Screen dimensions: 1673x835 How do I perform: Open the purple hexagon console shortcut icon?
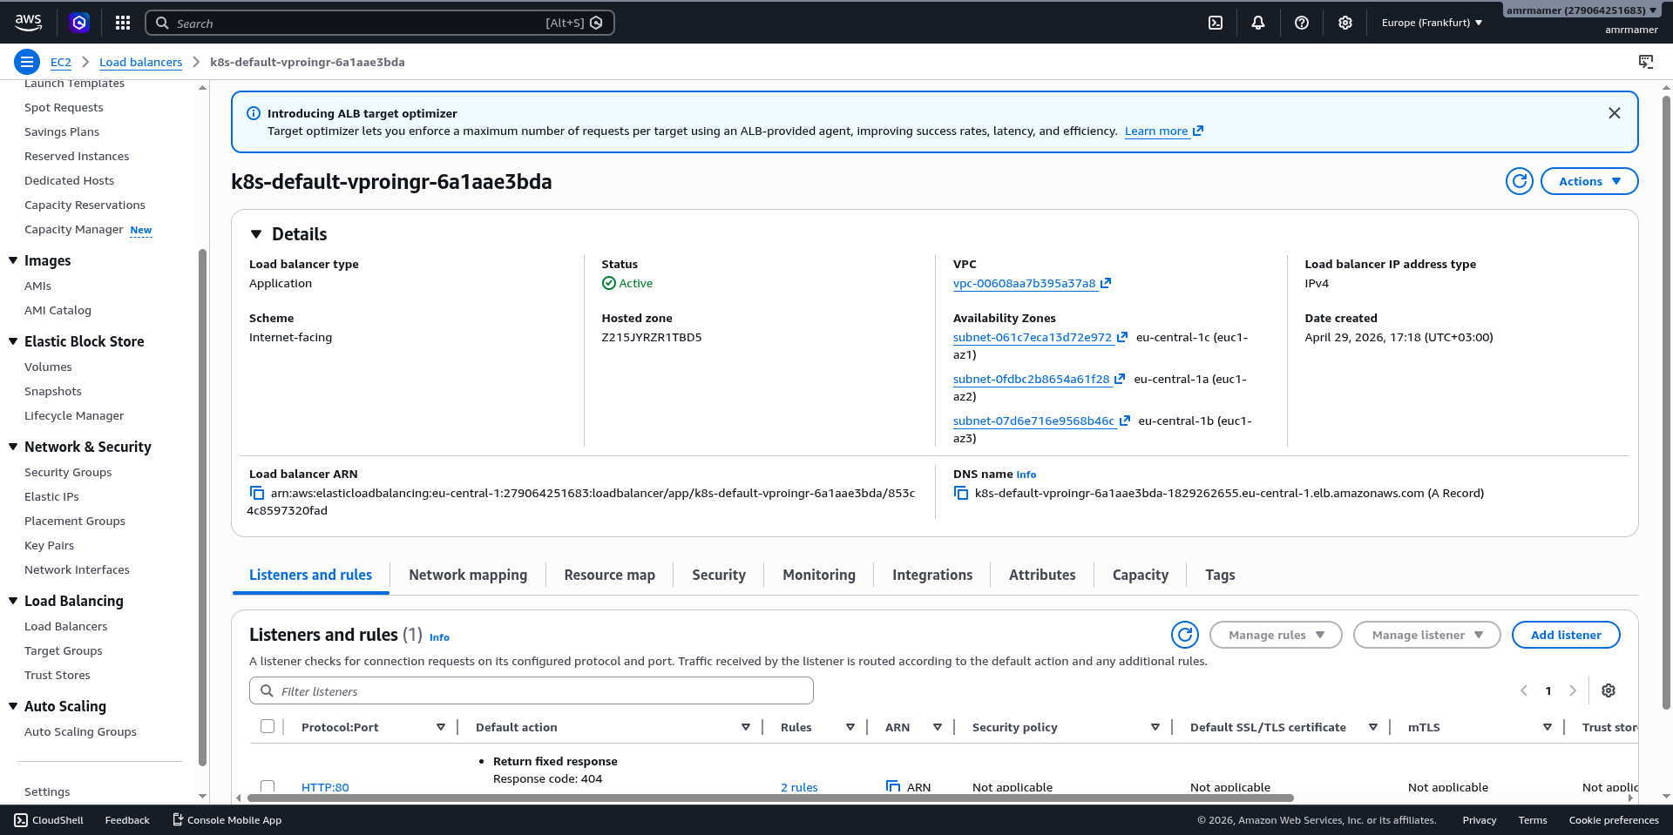point(79,23)
